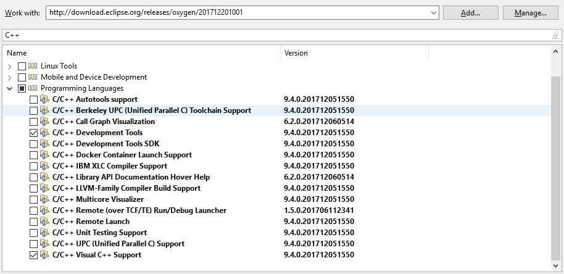Click the list scrollbar up arrow
The width and height of the screenshot is (564, 274).
555,52
